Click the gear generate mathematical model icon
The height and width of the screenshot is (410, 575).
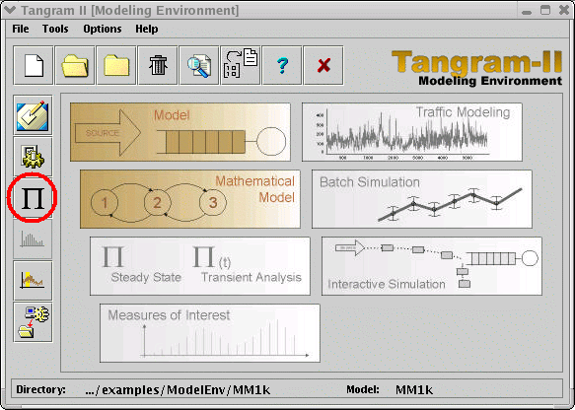tap(33, 157)
